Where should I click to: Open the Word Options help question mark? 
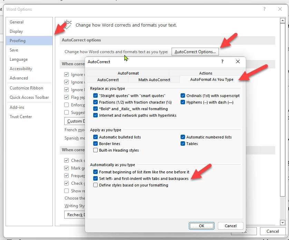pos(264,9)
